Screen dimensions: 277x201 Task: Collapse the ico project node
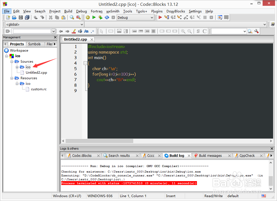coord(6,56)
